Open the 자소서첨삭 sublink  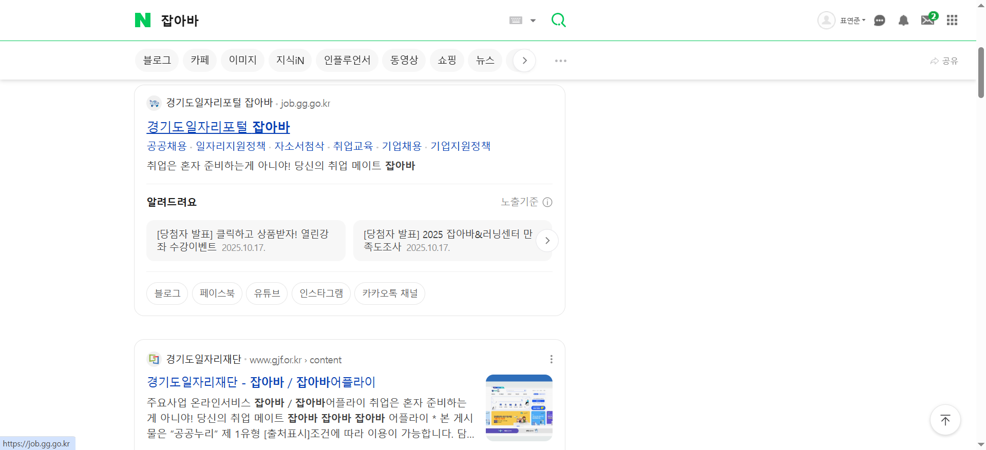tap(299, 146)
